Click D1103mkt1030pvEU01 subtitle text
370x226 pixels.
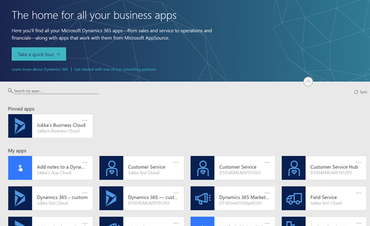coord(240,203)
